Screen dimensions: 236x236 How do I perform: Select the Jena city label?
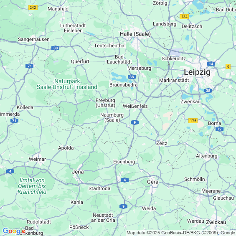click(78, 172)
